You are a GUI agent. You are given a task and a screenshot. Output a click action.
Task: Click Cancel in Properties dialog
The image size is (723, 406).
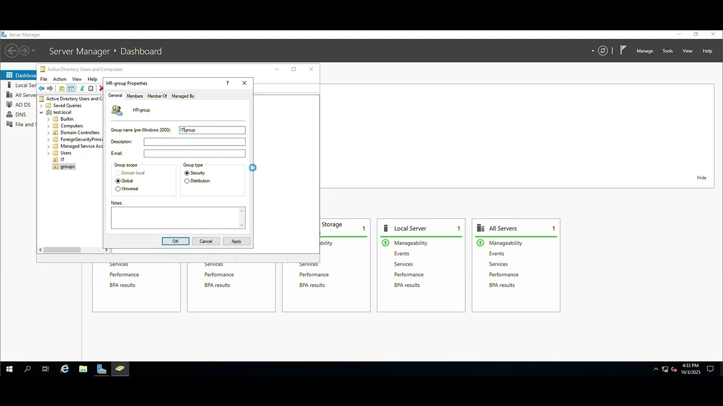(206, 241)
